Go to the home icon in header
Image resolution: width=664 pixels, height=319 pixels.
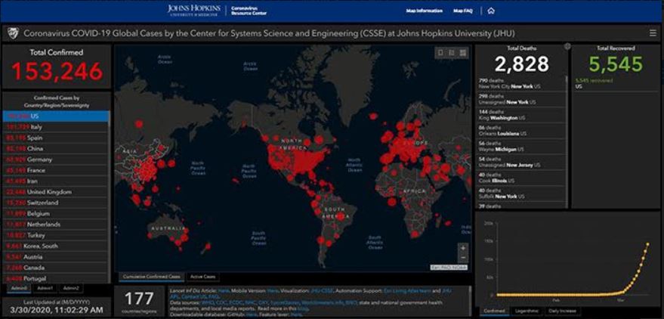coord(491,11)
